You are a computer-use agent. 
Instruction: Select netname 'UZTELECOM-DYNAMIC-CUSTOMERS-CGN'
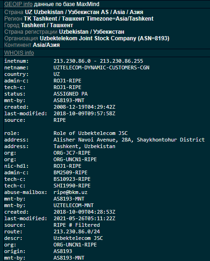101,67
